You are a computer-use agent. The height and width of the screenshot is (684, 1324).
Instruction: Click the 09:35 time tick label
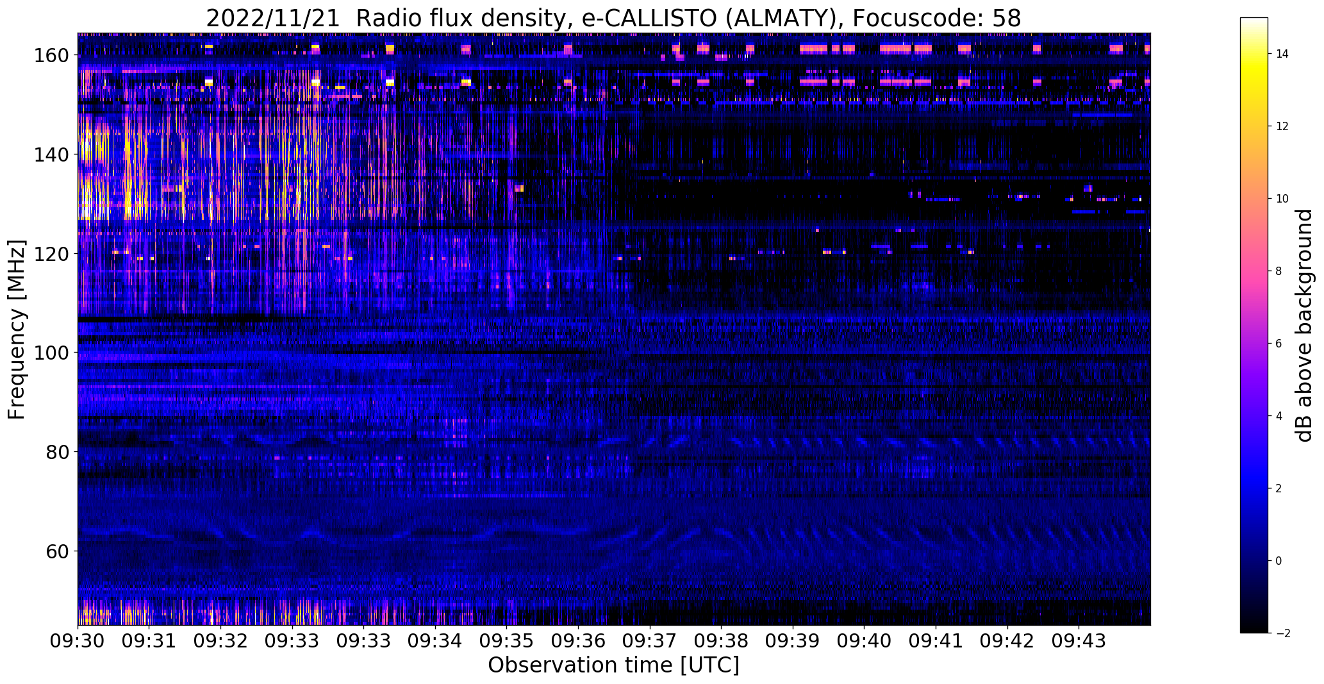click(x=507, y=640)
